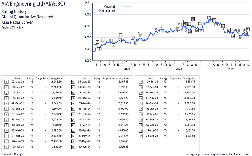Image resolution: width=252 pixels, height=156 pixels.
Task: Click the Asia Radar Screen heading
Action: 17,22
